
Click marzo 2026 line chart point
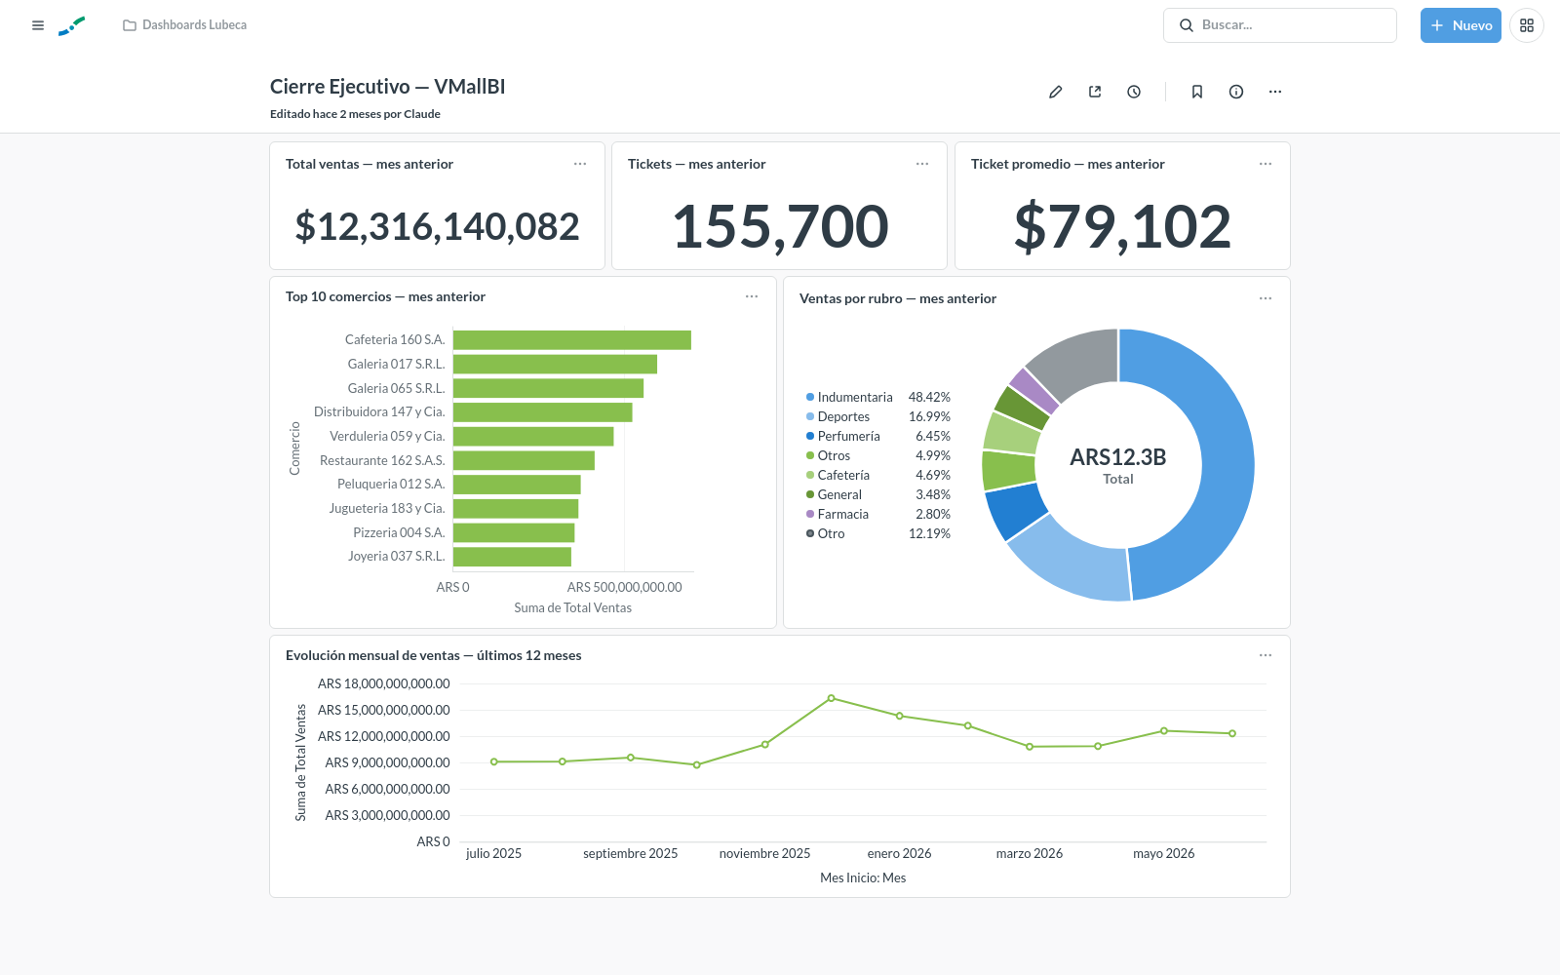[x=1030, y=747]
